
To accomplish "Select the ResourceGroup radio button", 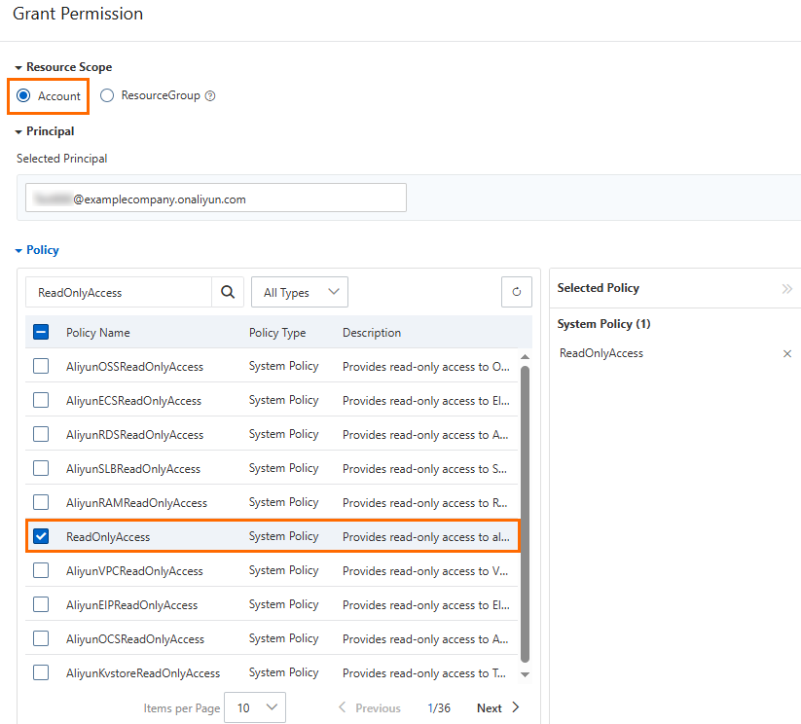I will 107,95.
